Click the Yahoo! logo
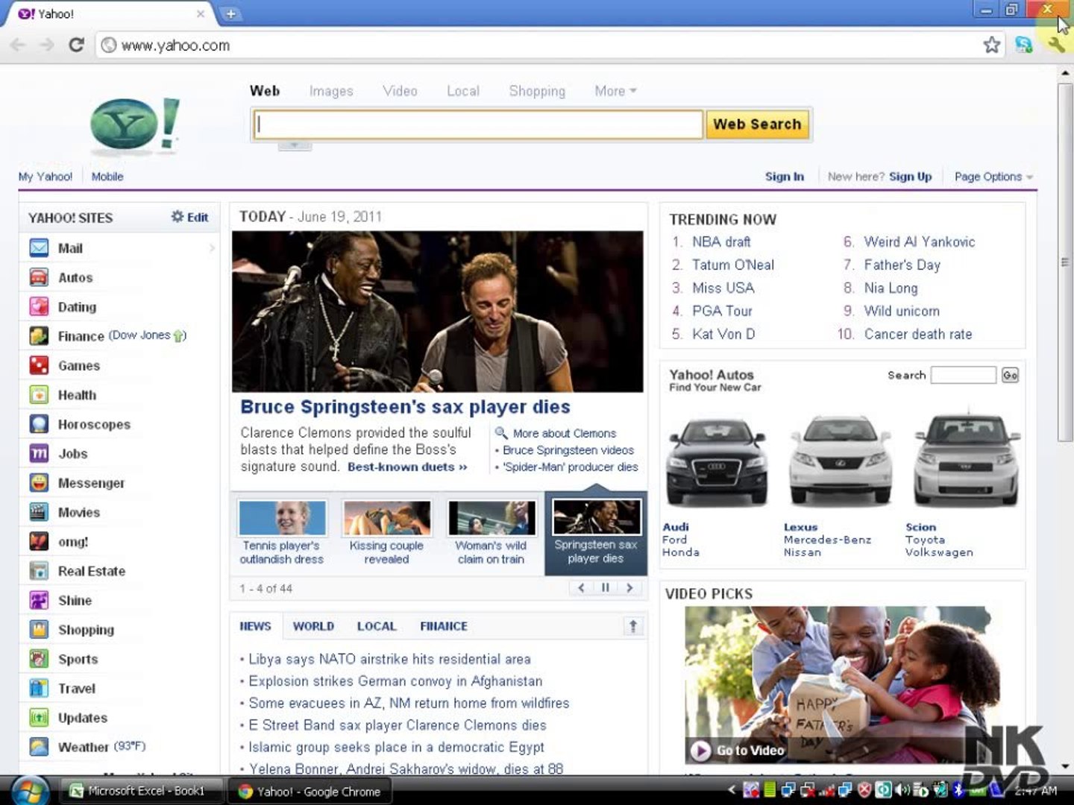 coord(135,124)
